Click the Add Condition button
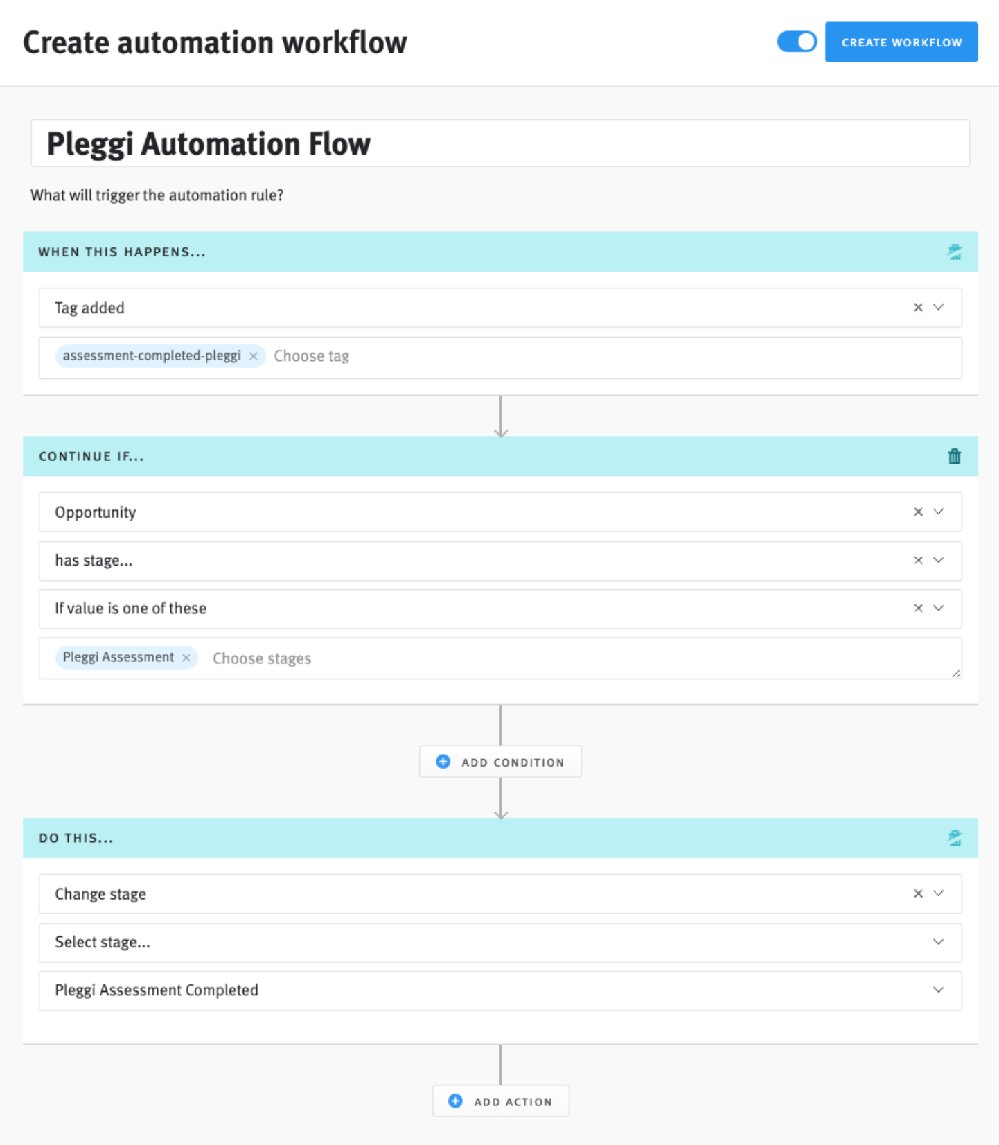Screen dimensions: 999x1145 coord(500,762)
